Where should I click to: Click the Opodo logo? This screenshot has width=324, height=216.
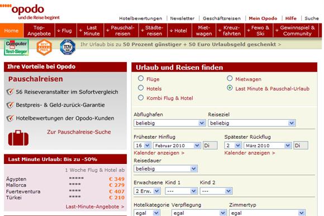pos(30,12)
